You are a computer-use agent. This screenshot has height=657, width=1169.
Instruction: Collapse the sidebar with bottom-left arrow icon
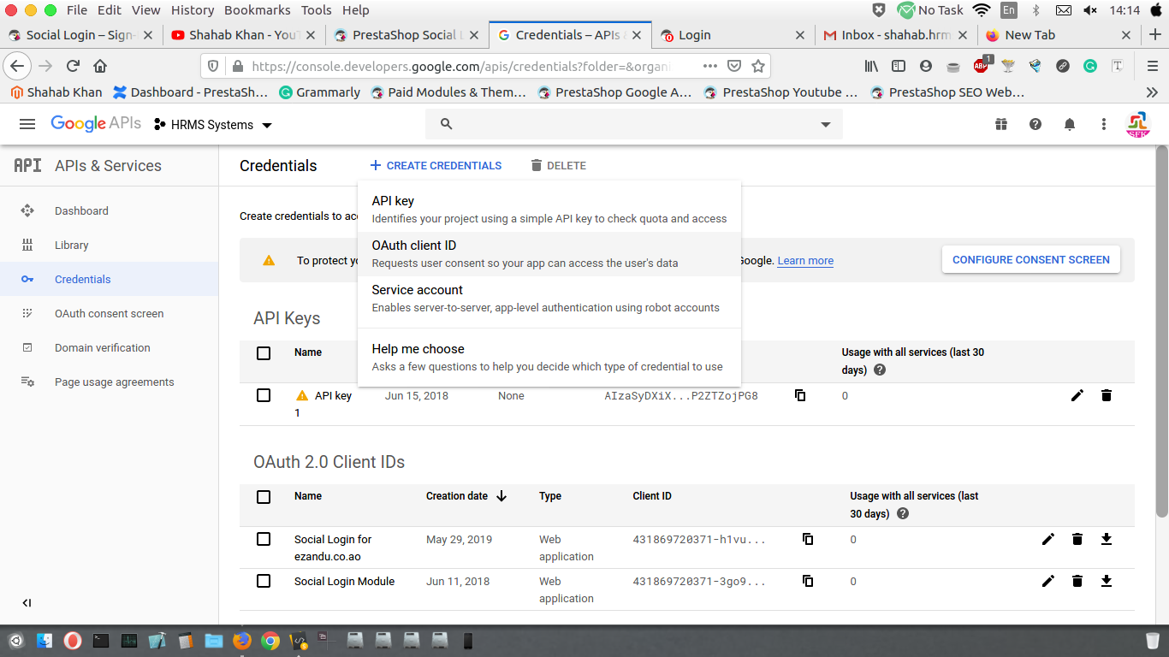coord(27,603)
